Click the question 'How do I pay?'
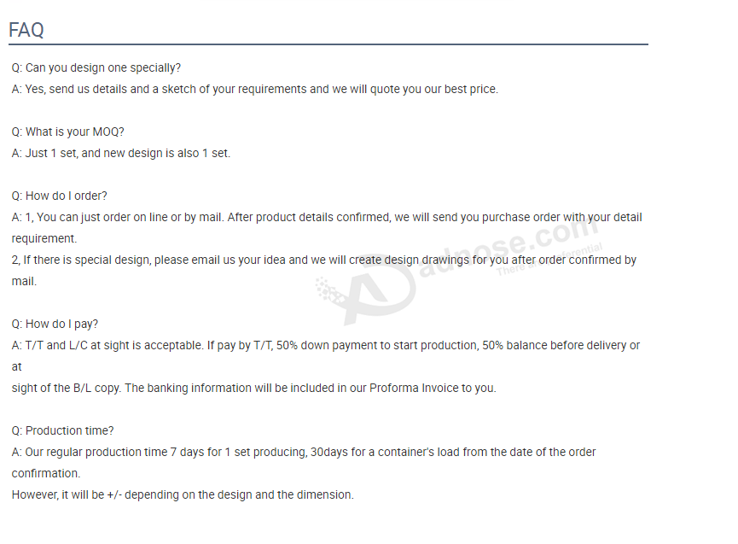The image size is (738, 544). click(x=55, y=324)
